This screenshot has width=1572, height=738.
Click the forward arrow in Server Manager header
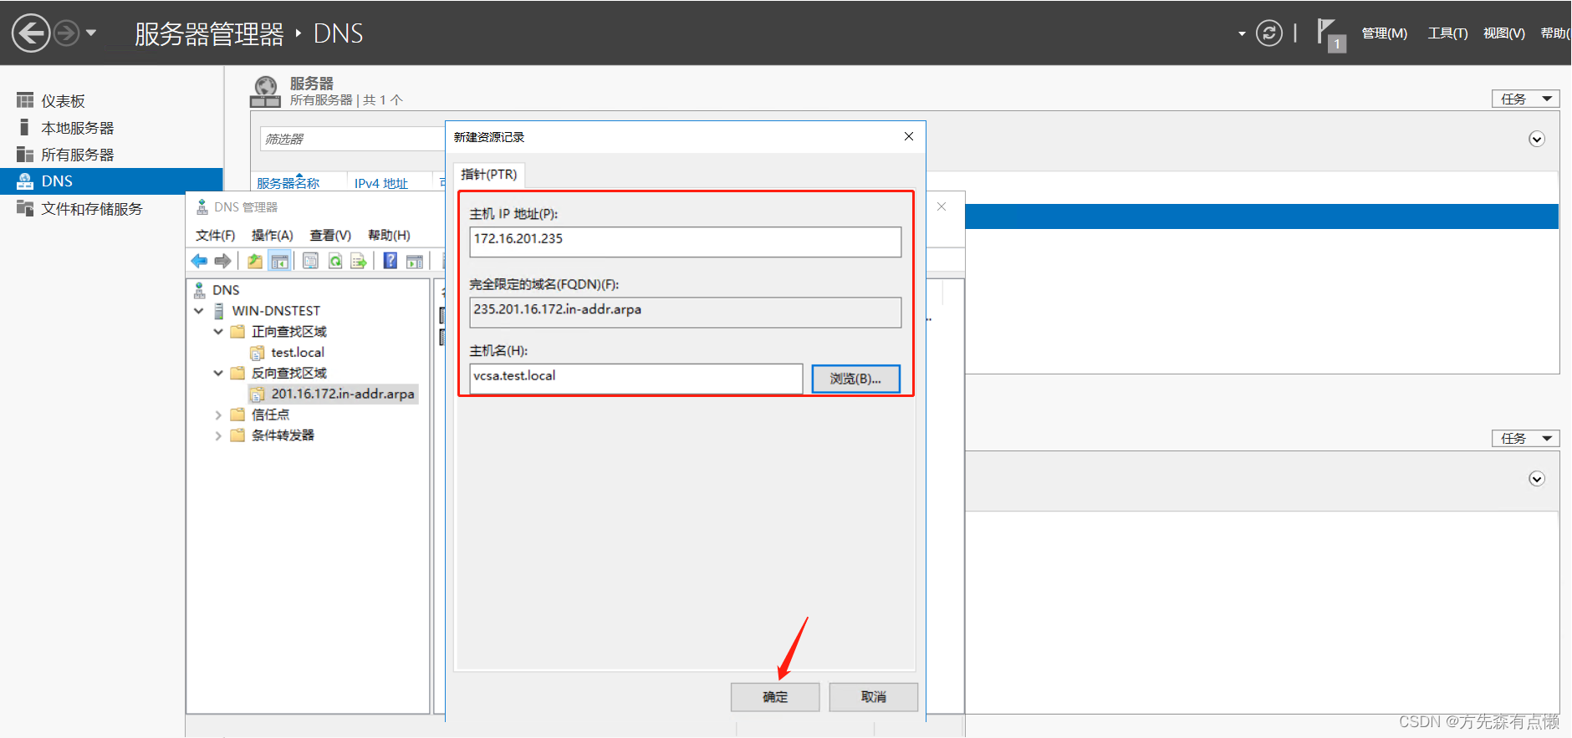click(x=66, y=33)
